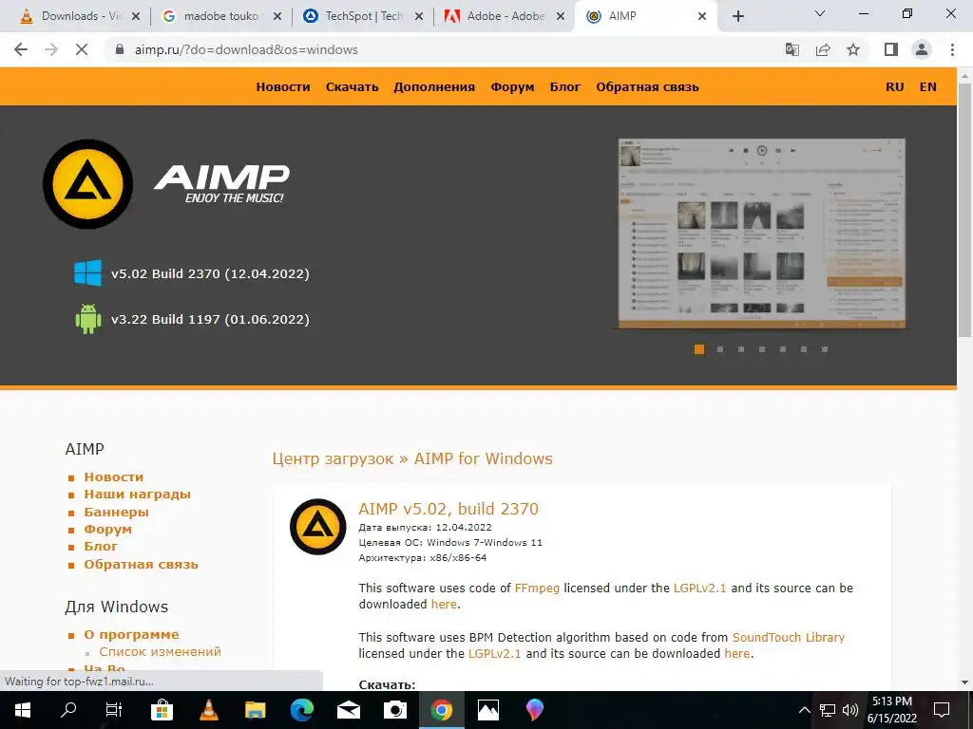Click AIMP v5.02, build 2370 heading link

448,509
